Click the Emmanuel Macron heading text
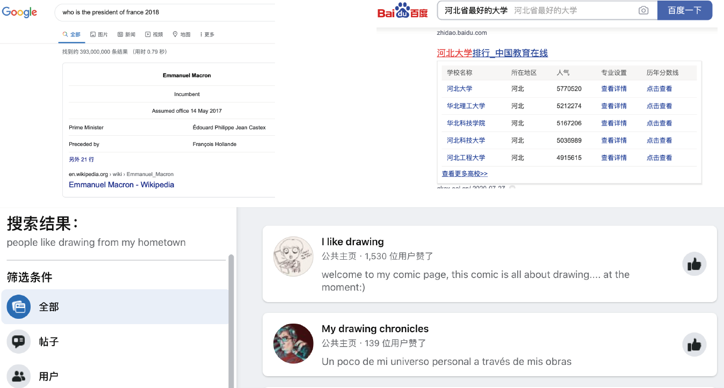This screenshot has width=724, height=388. pyautogui.click(x=187, y=76)
